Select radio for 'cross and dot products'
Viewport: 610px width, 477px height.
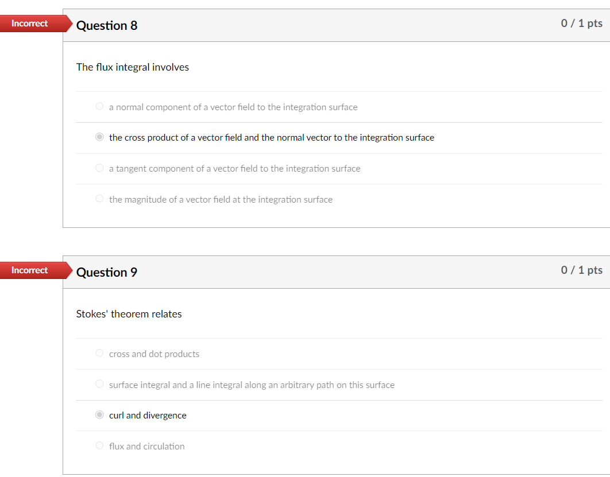click(x=99, y=353)
